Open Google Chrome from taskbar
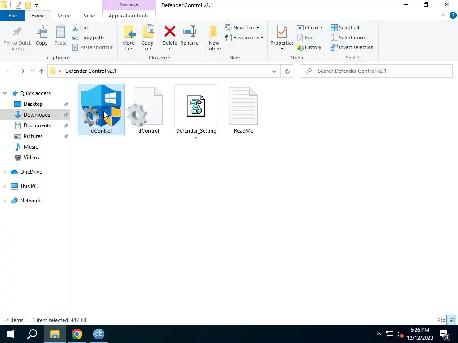Image resolution: width=458 pixels, height=343 pixels. (77, 334)
